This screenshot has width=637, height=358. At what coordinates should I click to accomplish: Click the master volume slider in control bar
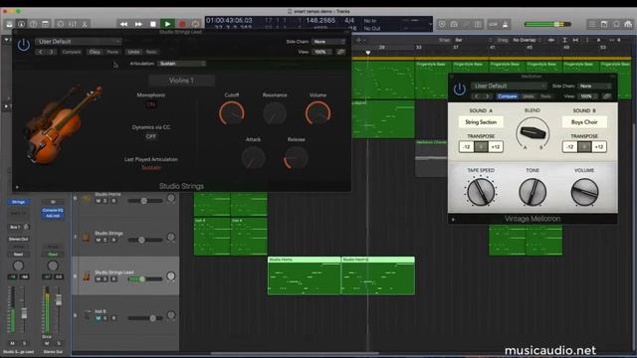pyautogui.click(x=547, y=24)
